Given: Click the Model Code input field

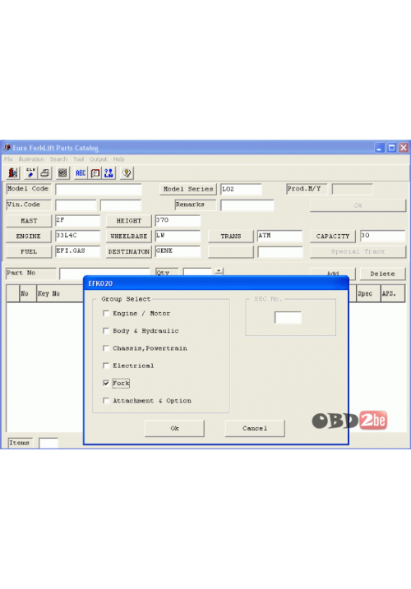Looking at the screenshot, I should 99,189.
